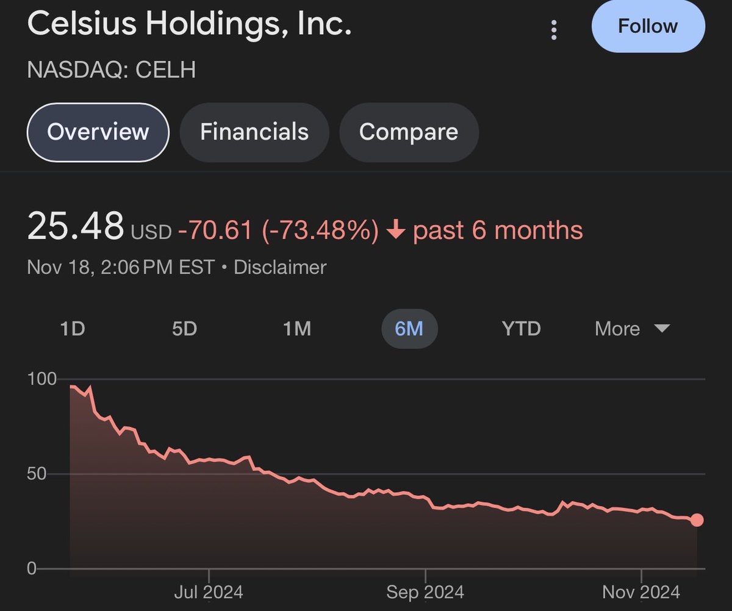Viewport: 732px width, 611px height.
Task: Click the 25.48 USD price value
Action: click(x=100, y=227)
